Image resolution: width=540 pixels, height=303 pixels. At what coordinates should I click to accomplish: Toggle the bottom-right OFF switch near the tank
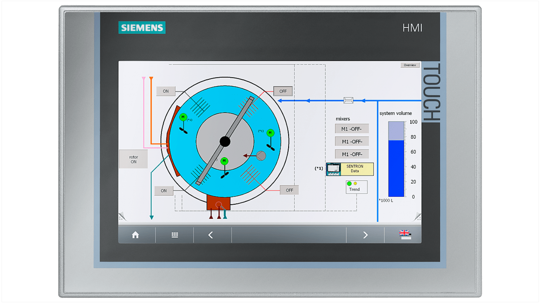click(289, 190)
